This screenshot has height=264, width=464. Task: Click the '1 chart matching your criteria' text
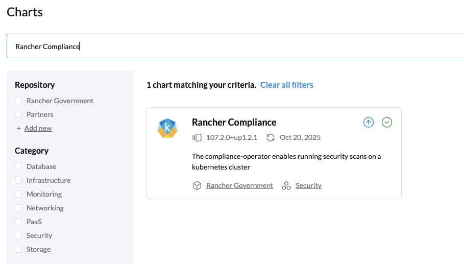click(201, 85)
